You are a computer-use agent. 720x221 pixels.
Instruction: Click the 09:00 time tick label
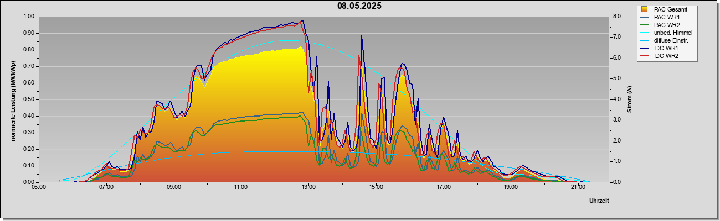pos(173,187)
